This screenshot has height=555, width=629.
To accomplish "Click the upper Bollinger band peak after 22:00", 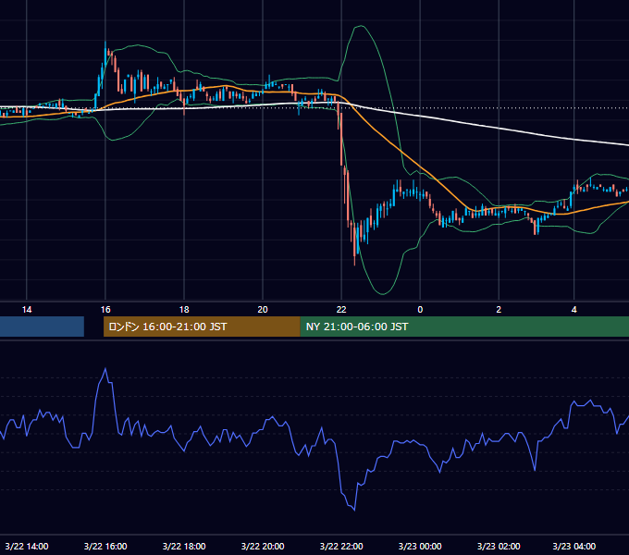I will pos(361,26).
